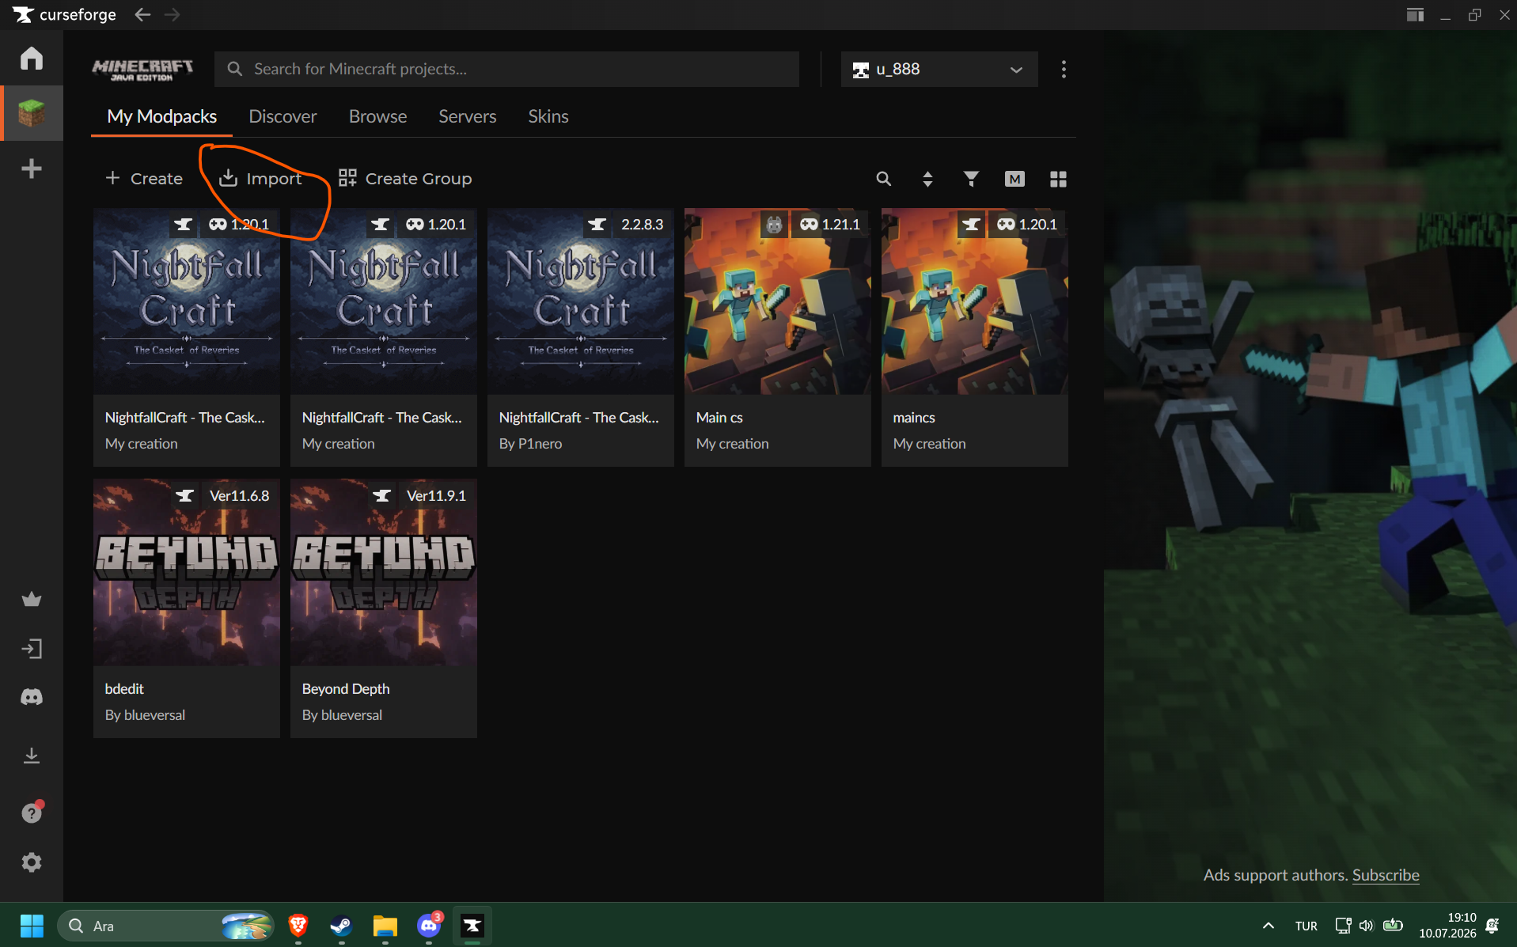Screen dimensions: 1517x947
Task: Toggle the side panel layout icon in the title bar
Action: 1415,14
